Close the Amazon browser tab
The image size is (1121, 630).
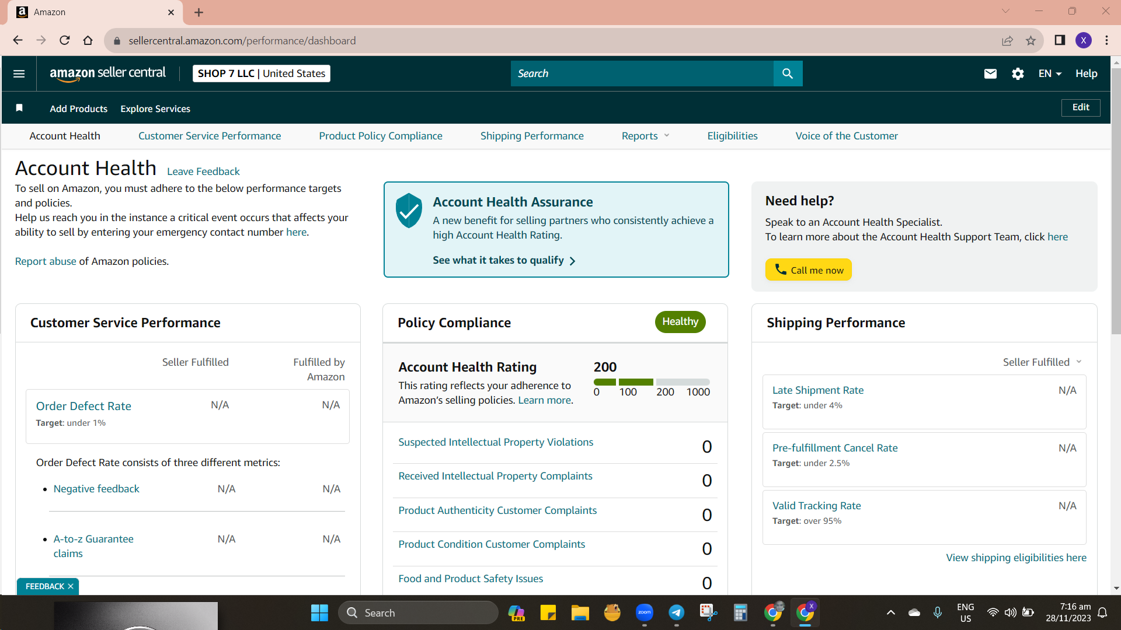tap(171, 12)
